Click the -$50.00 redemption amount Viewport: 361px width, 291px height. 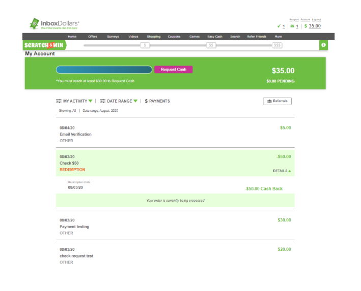(284, 156)
